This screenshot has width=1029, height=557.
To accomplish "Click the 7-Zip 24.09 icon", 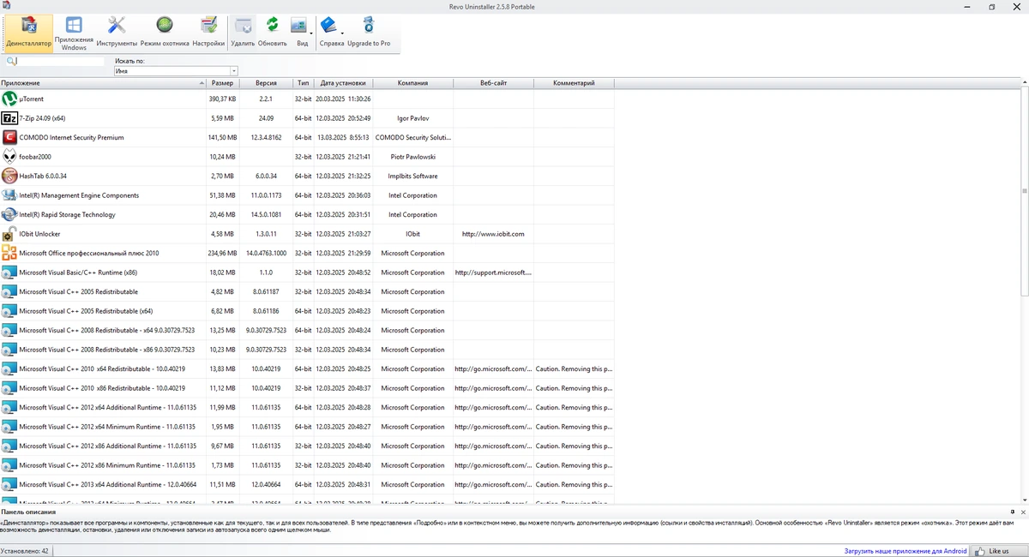I will [x=9, y=118].
